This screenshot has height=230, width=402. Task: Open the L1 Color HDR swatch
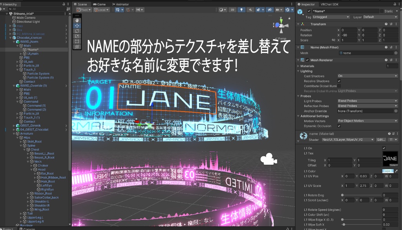coord(387,171)
